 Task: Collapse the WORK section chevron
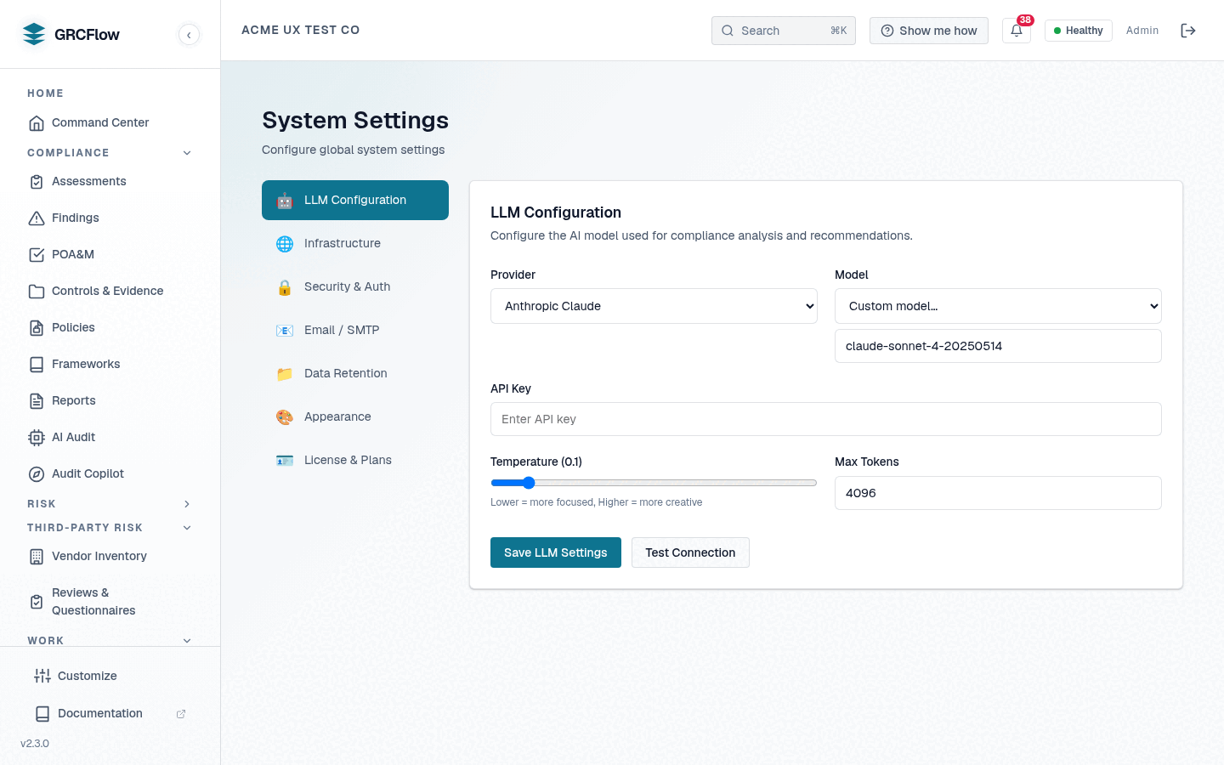pyautogui.click(x=187, y=641)
